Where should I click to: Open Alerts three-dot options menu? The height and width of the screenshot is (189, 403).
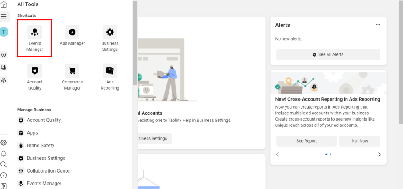(x=378, y=25)
